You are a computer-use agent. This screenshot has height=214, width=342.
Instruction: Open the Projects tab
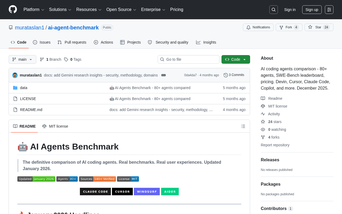(x=130, y=42)
